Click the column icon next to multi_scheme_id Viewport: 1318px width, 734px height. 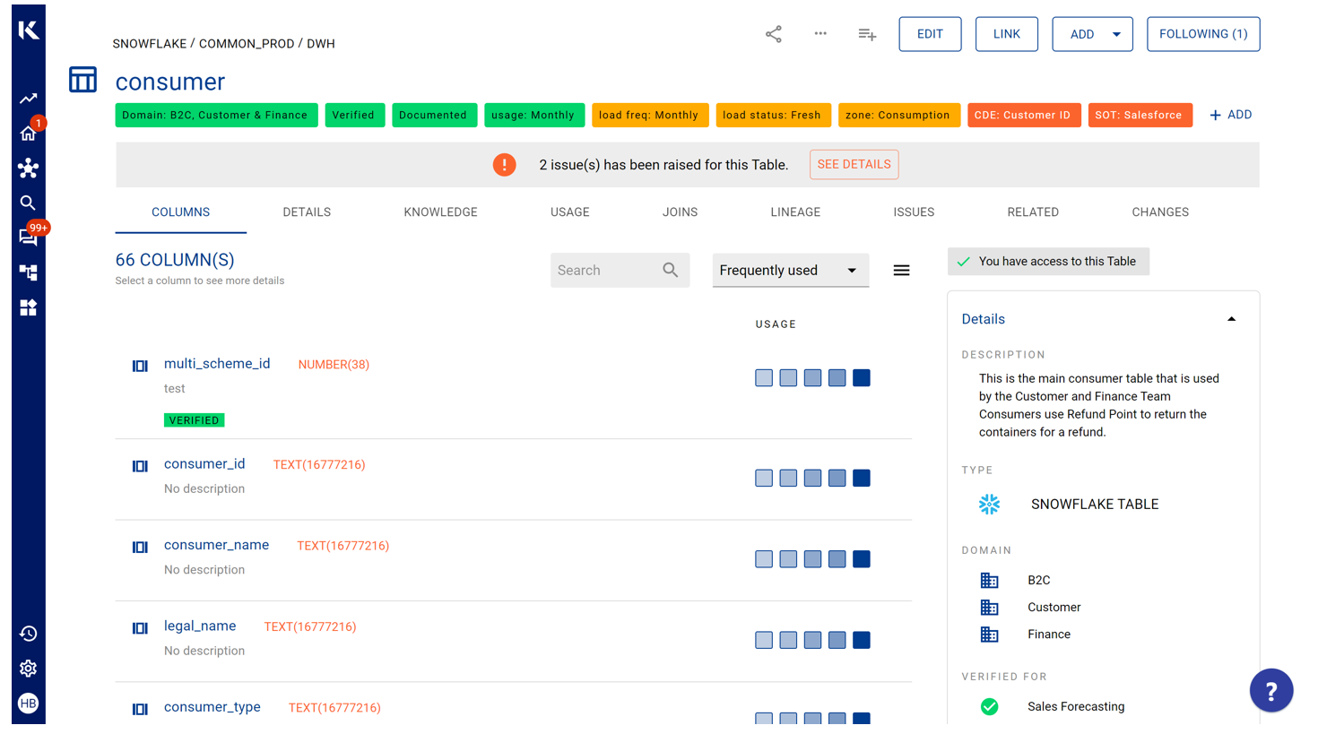point(140,366)
